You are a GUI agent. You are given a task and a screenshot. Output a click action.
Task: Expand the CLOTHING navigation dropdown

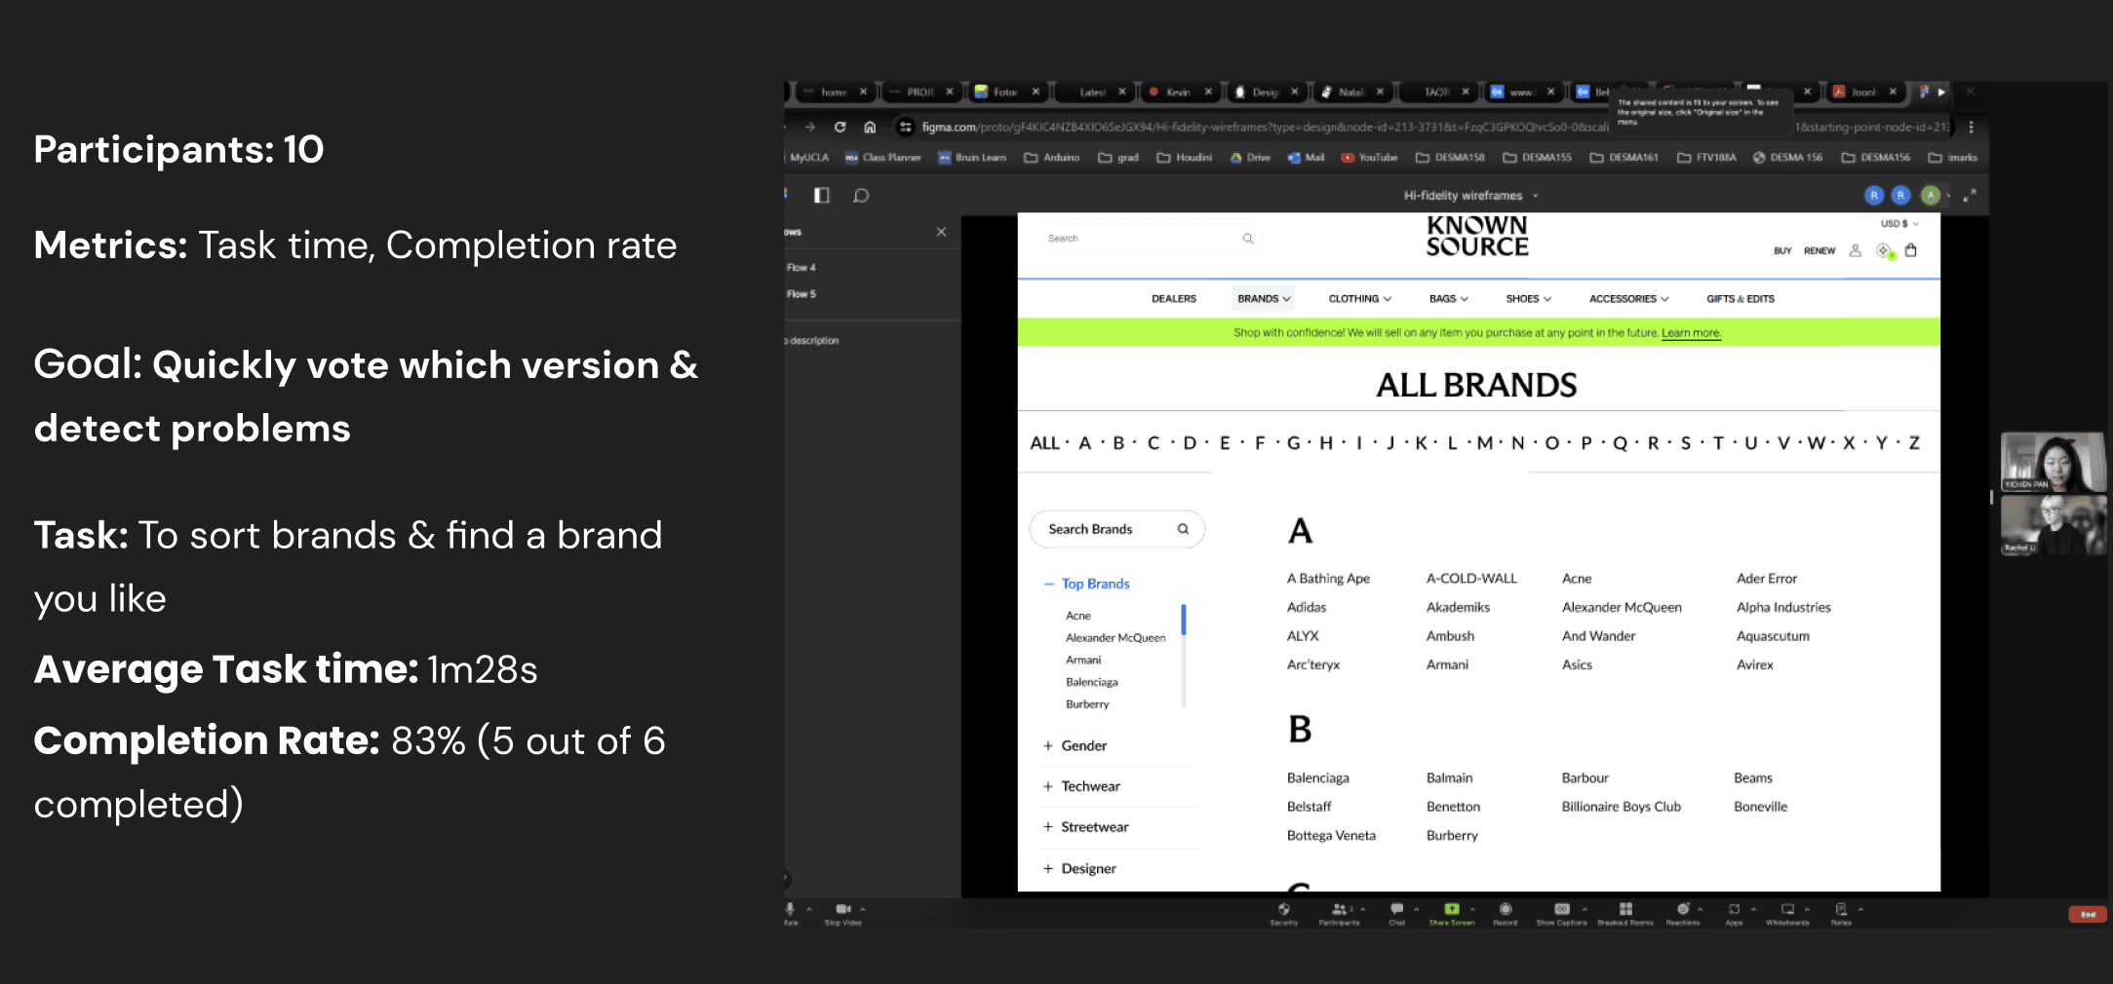point(1360,299)
